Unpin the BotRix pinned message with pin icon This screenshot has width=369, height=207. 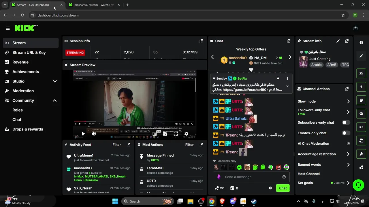pyautogui.click(x=278, y=78)
